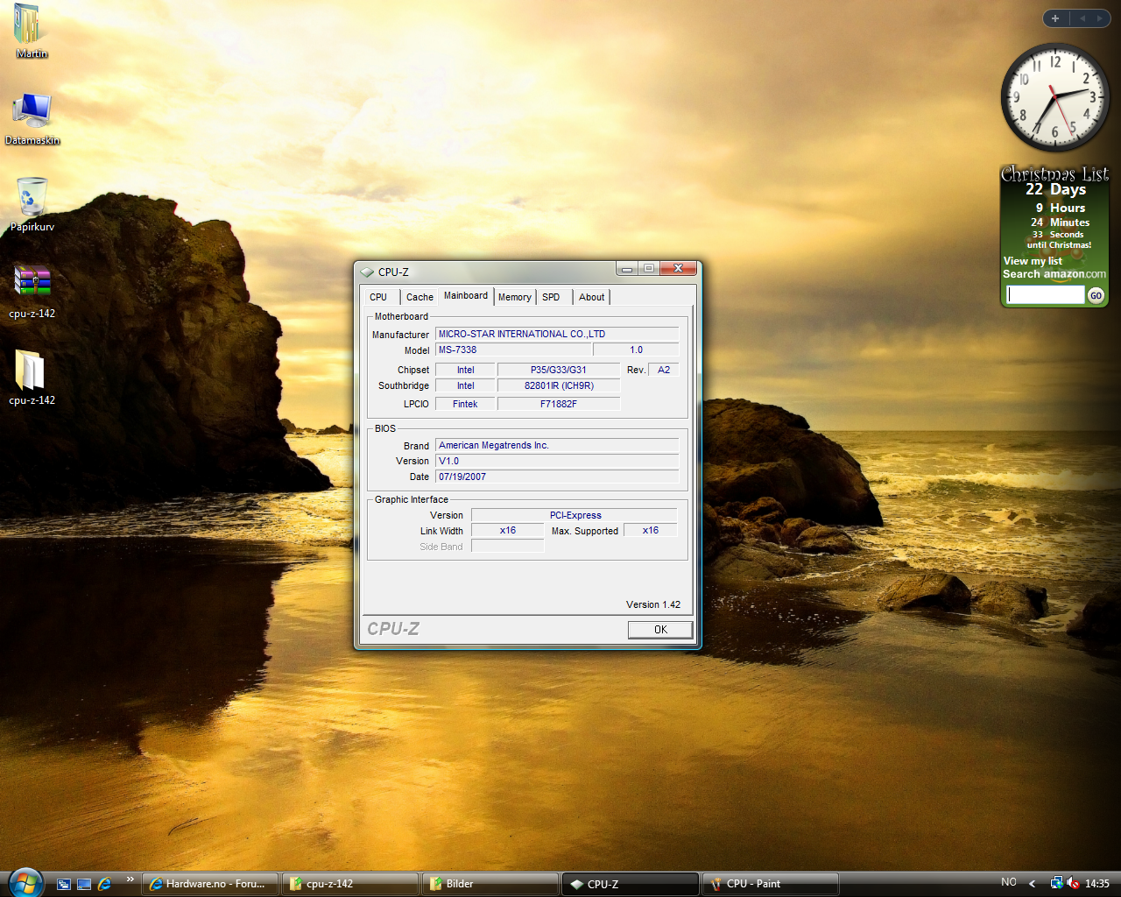The image size is (1121, 897).
Task: Click the sidebar previous gadgets arrow
Action: (x=1082, y=18)
